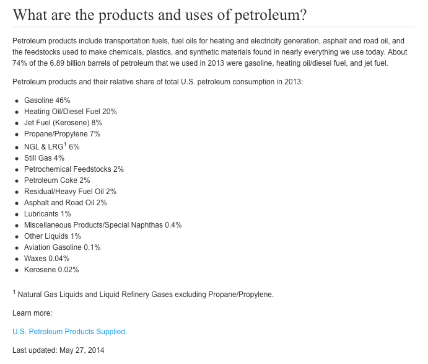Click the Petroleum Coke 2% item
Screen dimensions: 428x364
pos(57,180)
